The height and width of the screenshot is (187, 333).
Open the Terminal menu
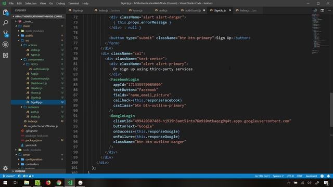click(73, 4)
